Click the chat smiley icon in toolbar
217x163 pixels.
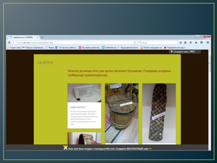202,43
